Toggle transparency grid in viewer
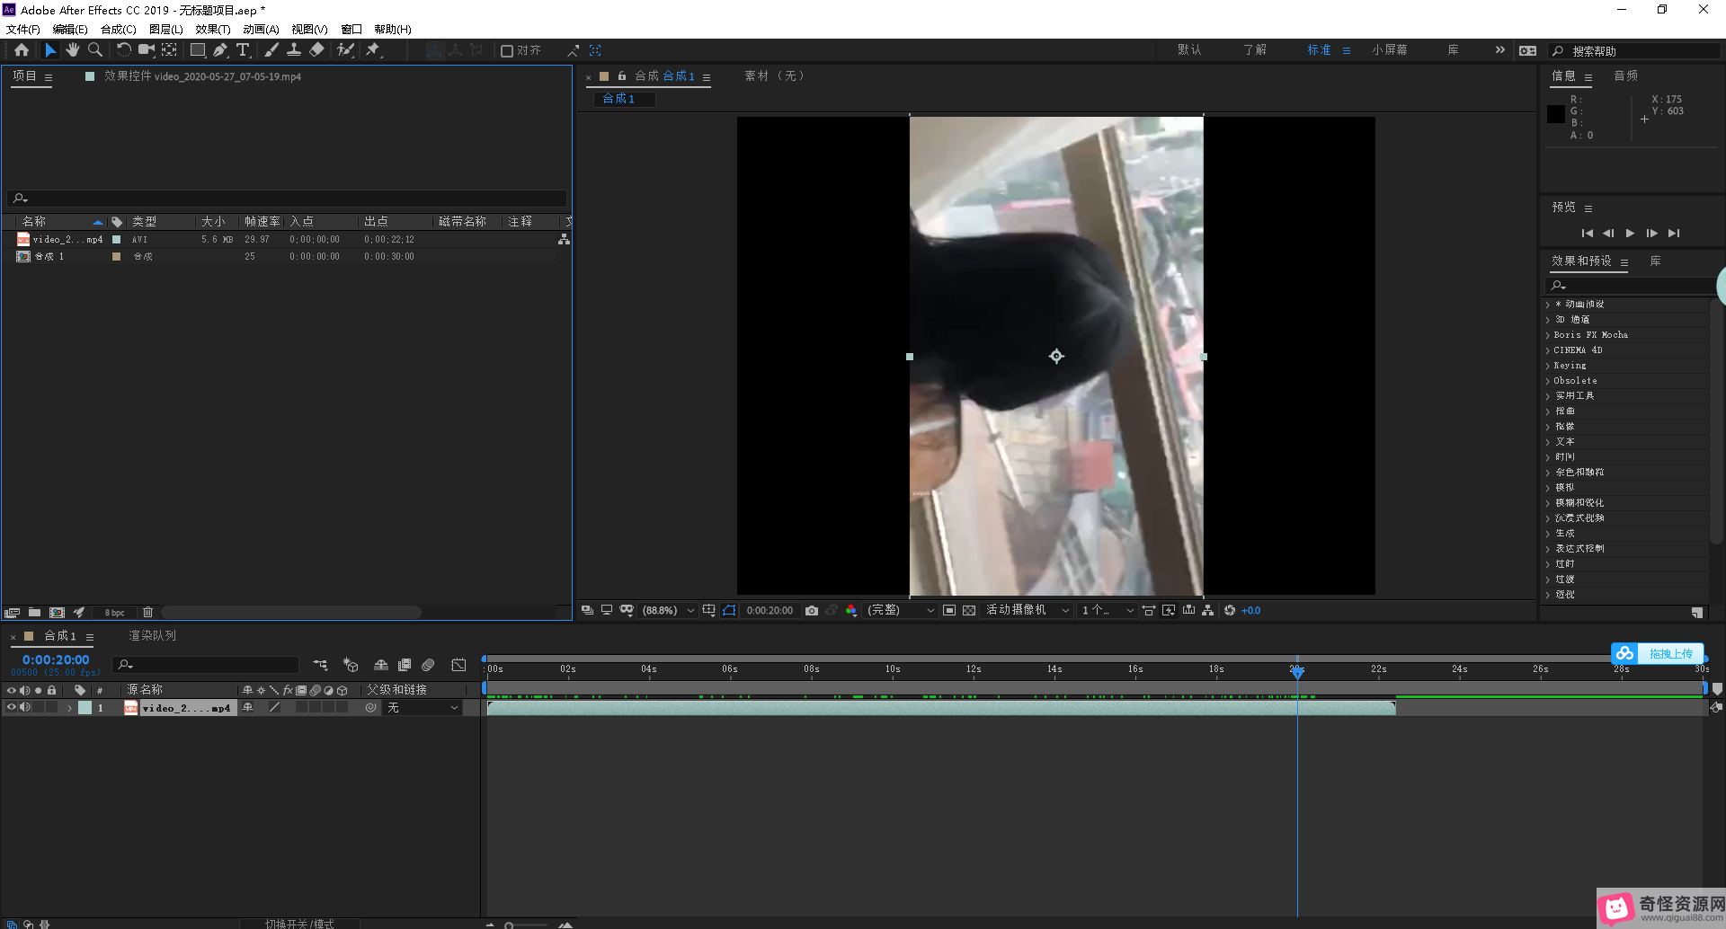Viewport: 1726px width, 929px height. click(x=969, y=611)
